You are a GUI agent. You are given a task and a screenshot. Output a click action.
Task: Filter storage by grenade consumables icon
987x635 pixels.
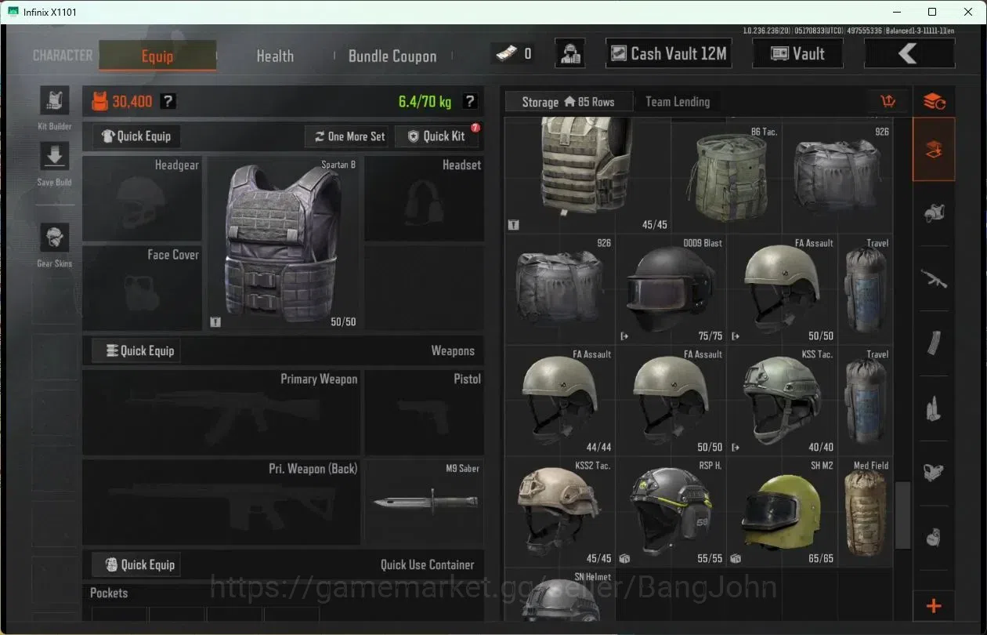pos(934,537)
